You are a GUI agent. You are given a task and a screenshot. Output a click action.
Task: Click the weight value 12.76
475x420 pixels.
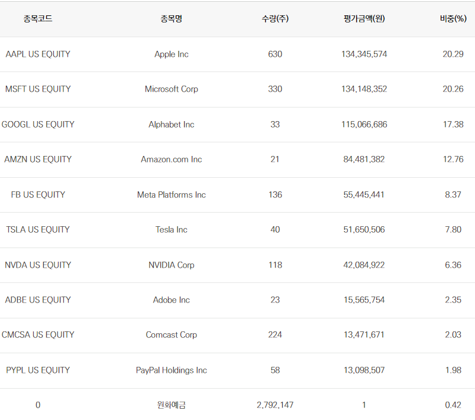tap(453, 159)
